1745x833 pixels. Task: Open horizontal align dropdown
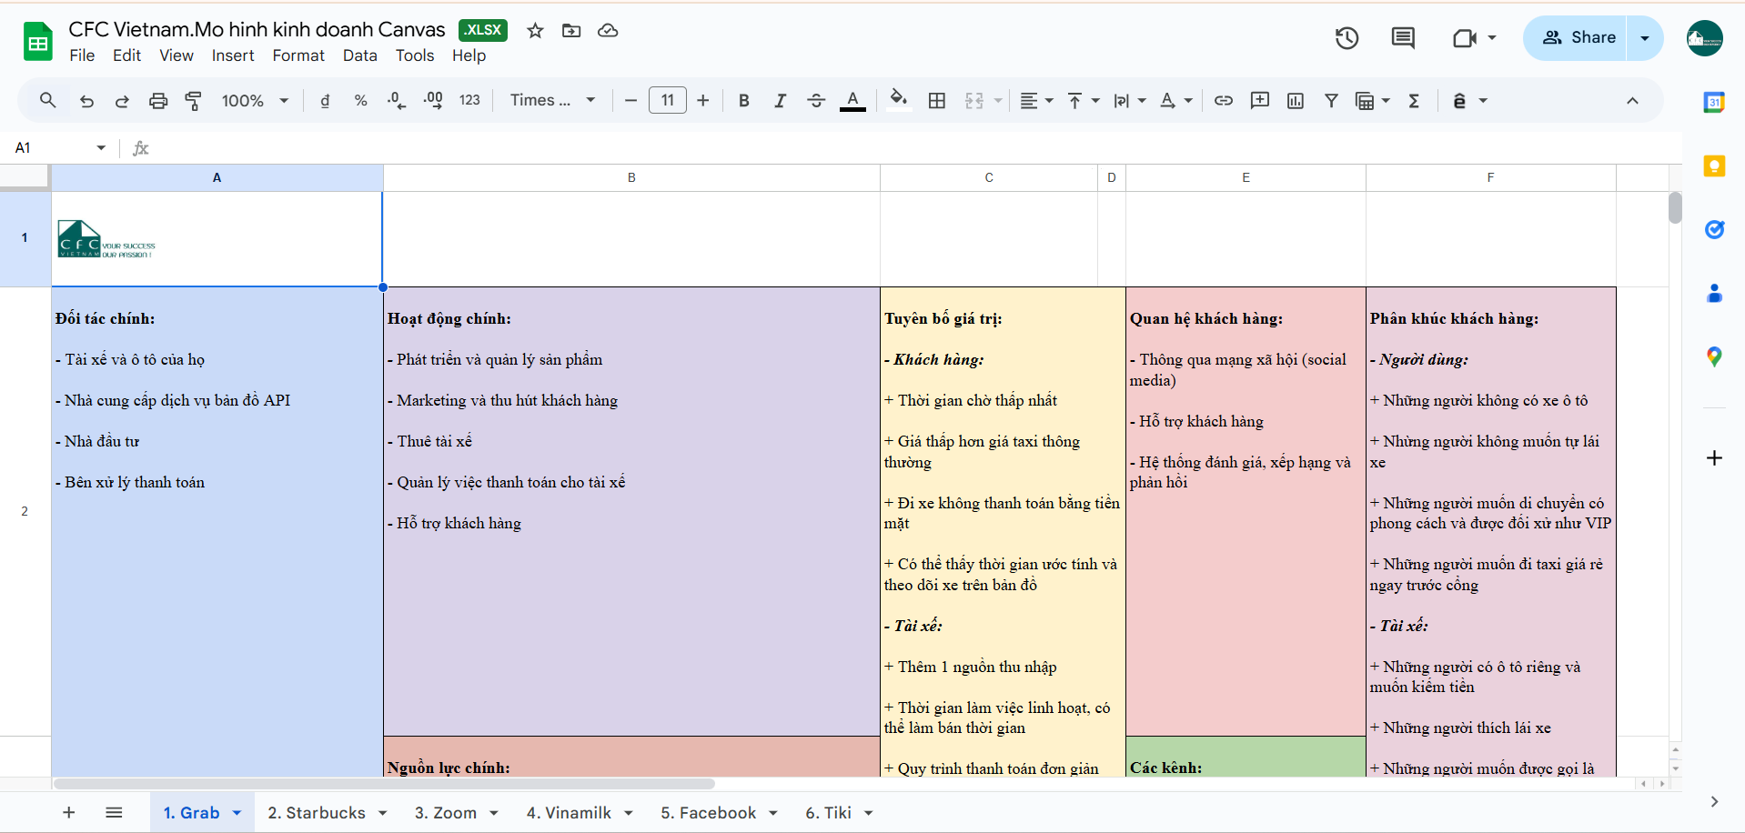[1036, 101]
